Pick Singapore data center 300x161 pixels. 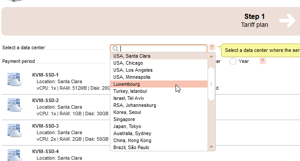click(159, 119)
